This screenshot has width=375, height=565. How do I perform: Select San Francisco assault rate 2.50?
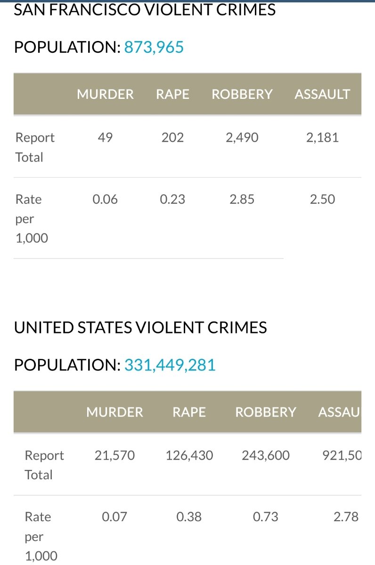pos(322,199)
